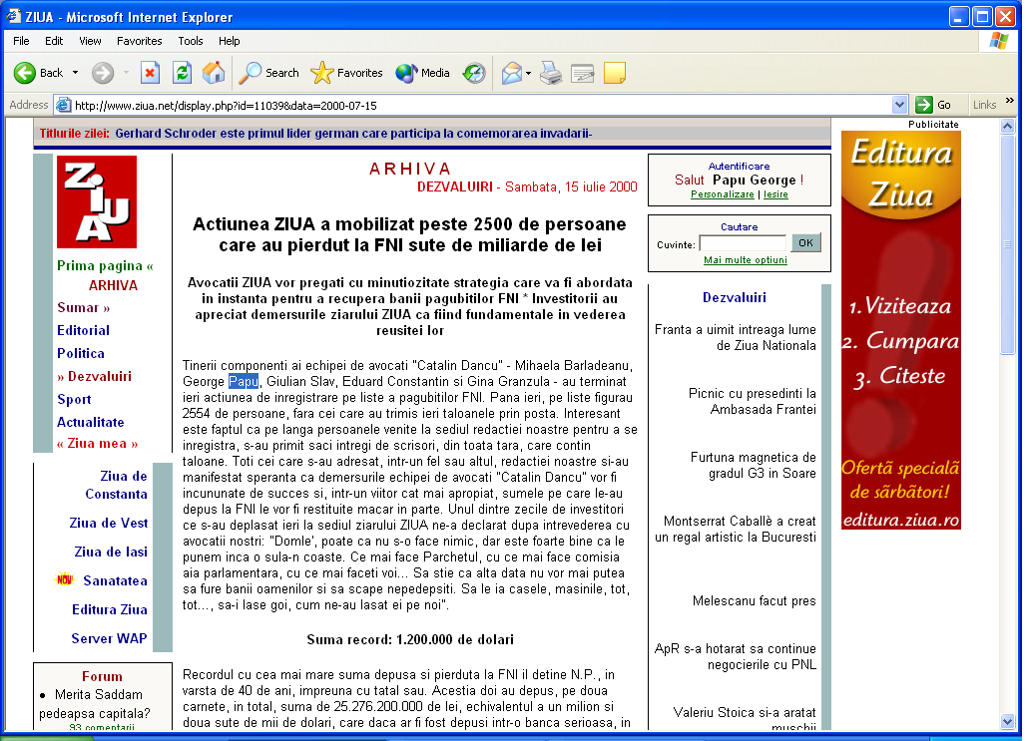Open the Forward button history dropdown arrow
Viewport: 1026px width, 741px height.
click(x=126, y=73)
